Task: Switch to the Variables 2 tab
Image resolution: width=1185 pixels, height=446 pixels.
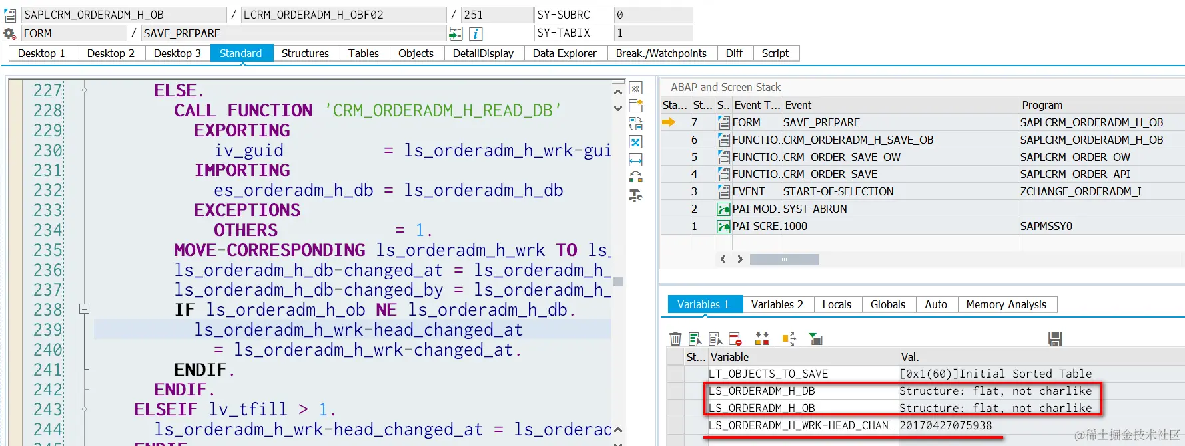Action: (777, 304)
